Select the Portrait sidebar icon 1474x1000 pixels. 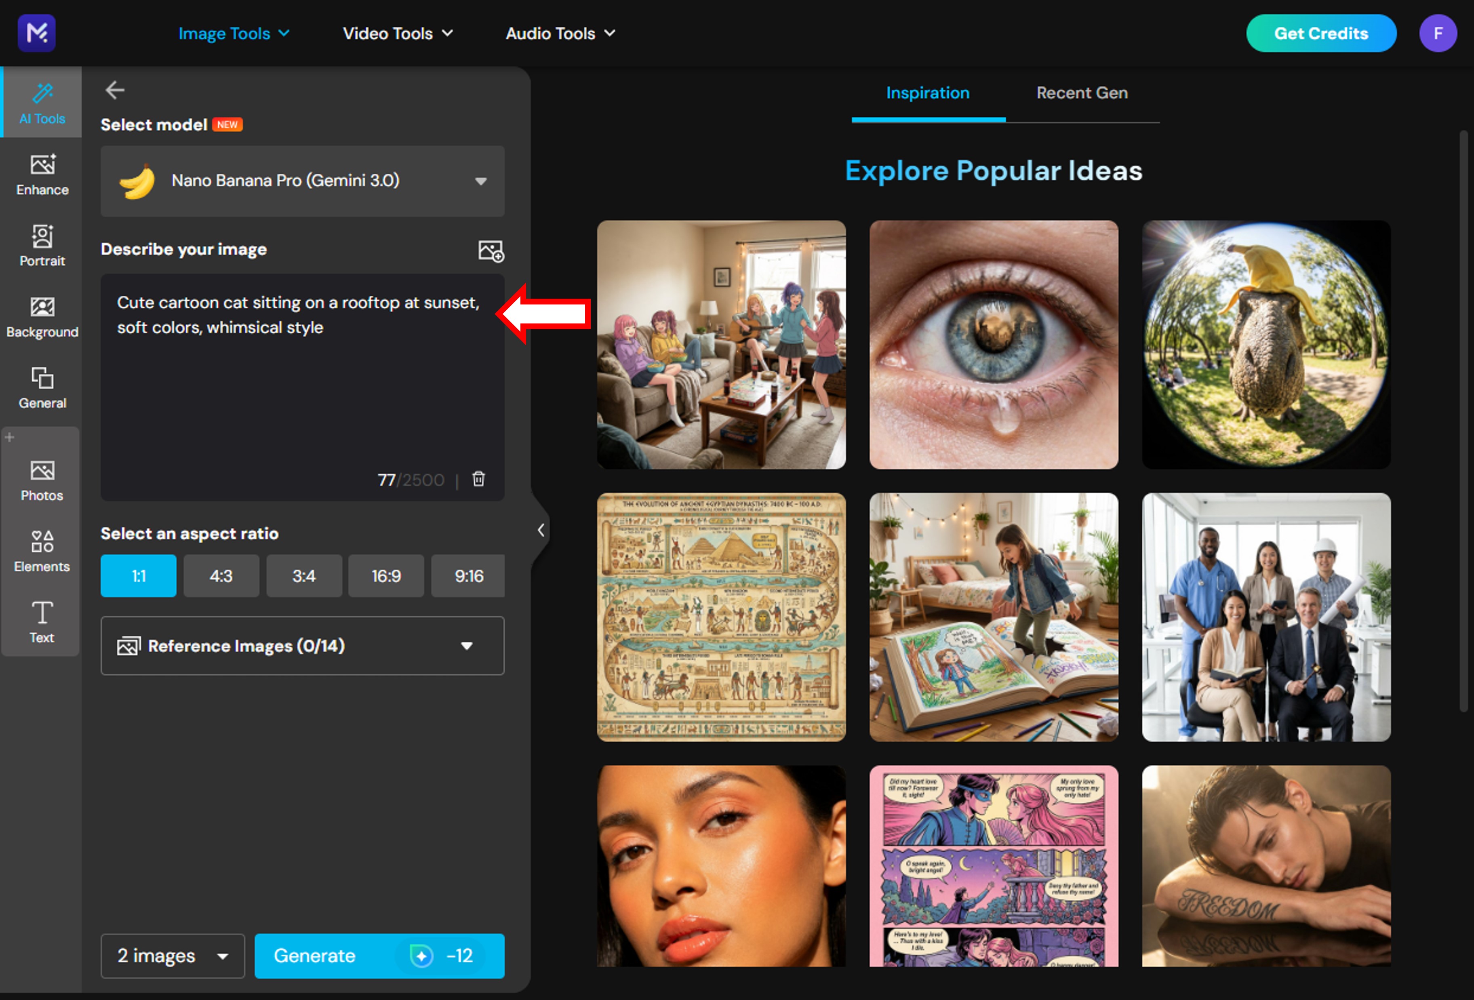[x=42, y=245]
